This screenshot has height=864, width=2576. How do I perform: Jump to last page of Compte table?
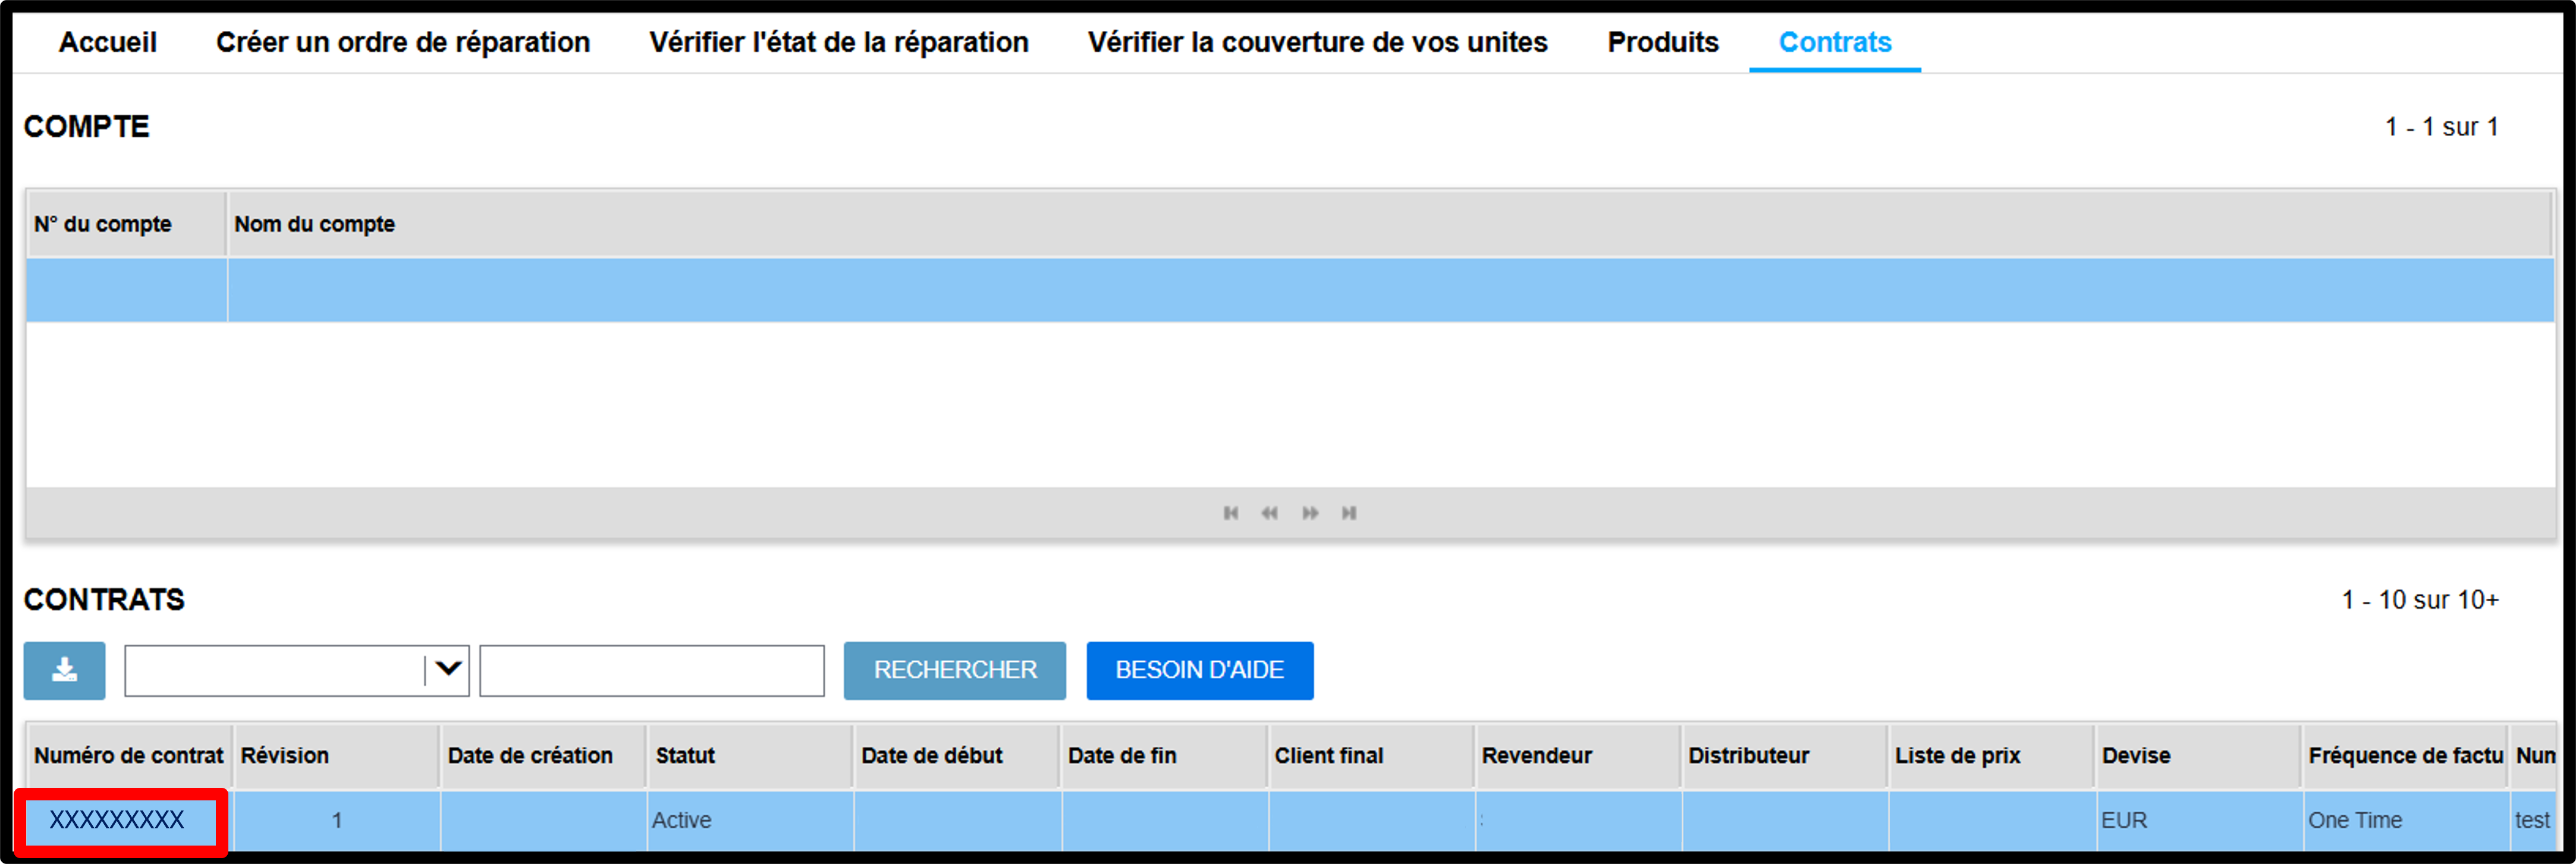1349,513
